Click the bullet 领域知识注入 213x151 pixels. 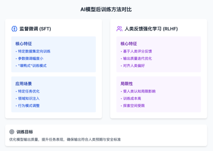pos(29,98)
